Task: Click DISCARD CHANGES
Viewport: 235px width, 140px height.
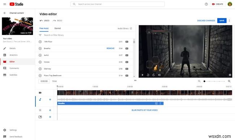Action: [x=206, y=21]
